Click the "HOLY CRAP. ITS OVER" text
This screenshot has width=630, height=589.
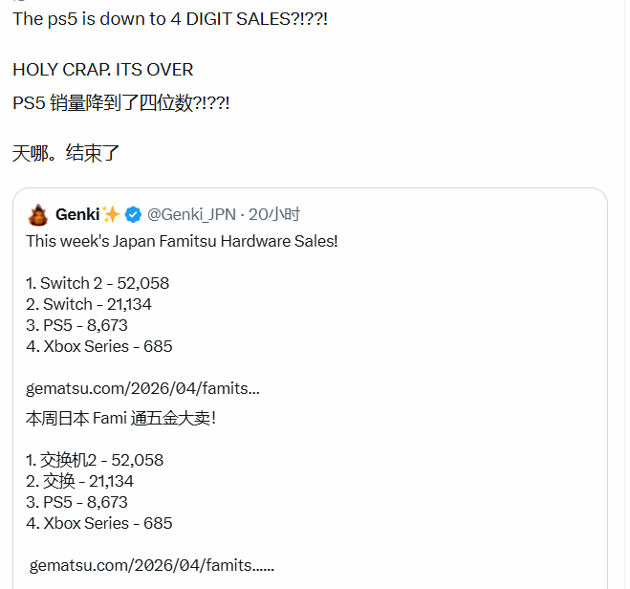[x=103, y=70]
